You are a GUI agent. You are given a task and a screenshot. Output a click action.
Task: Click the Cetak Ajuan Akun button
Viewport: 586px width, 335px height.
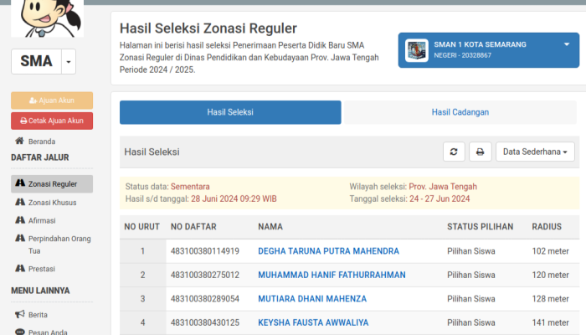coord(52,121)
